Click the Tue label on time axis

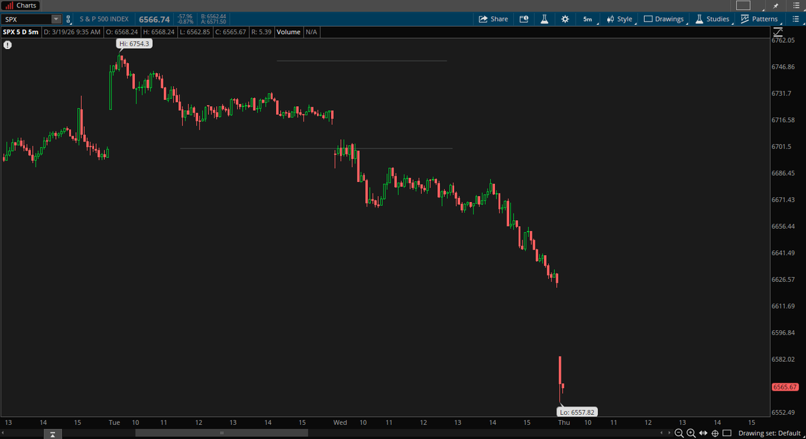pos(114,422)
